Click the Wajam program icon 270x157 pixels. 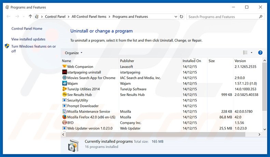click(64, 83)
